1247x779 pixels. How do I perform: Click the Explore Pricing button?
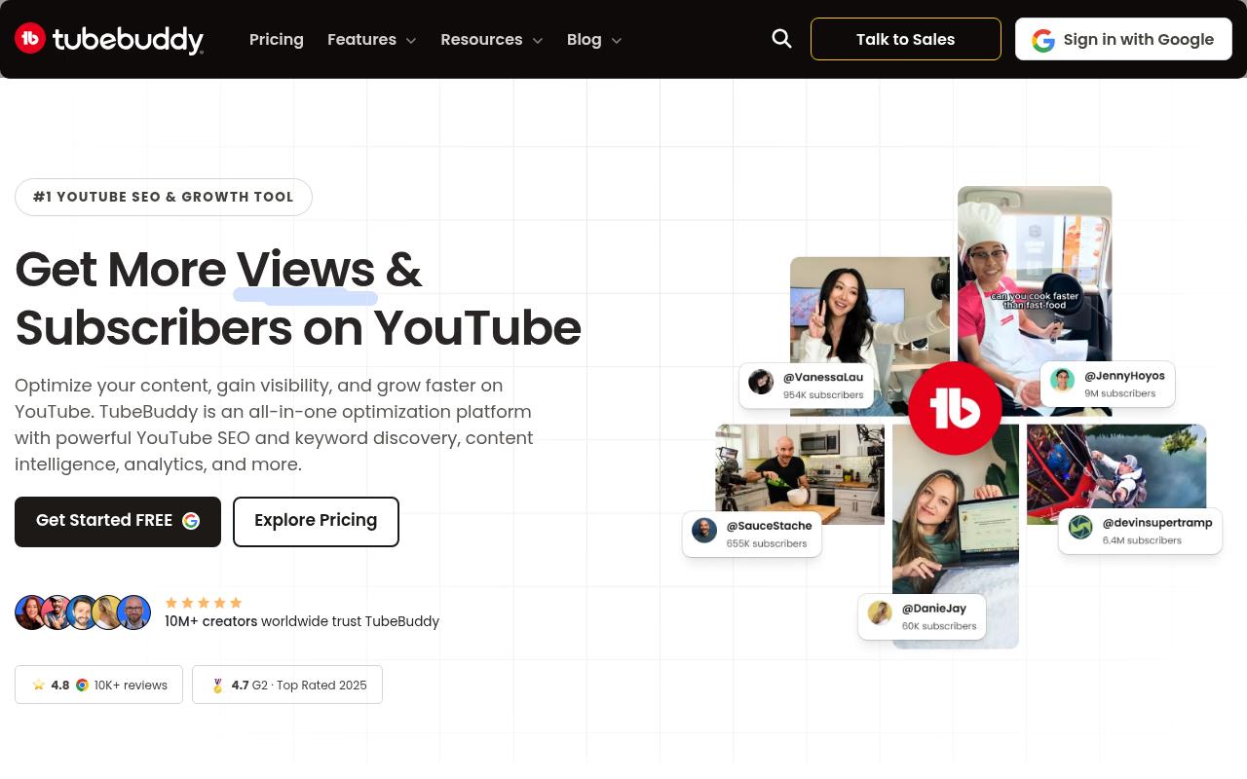click(316, 522)
